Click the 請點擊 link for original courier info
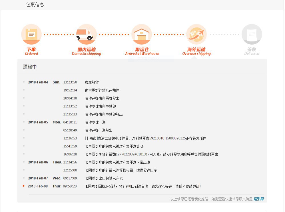The width and height of the screenshot is (285, 212). [259, 199]
